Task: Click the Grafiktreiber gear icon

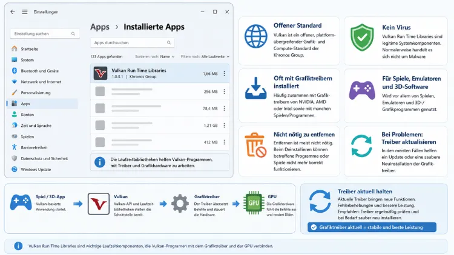Action: point(180,204)
